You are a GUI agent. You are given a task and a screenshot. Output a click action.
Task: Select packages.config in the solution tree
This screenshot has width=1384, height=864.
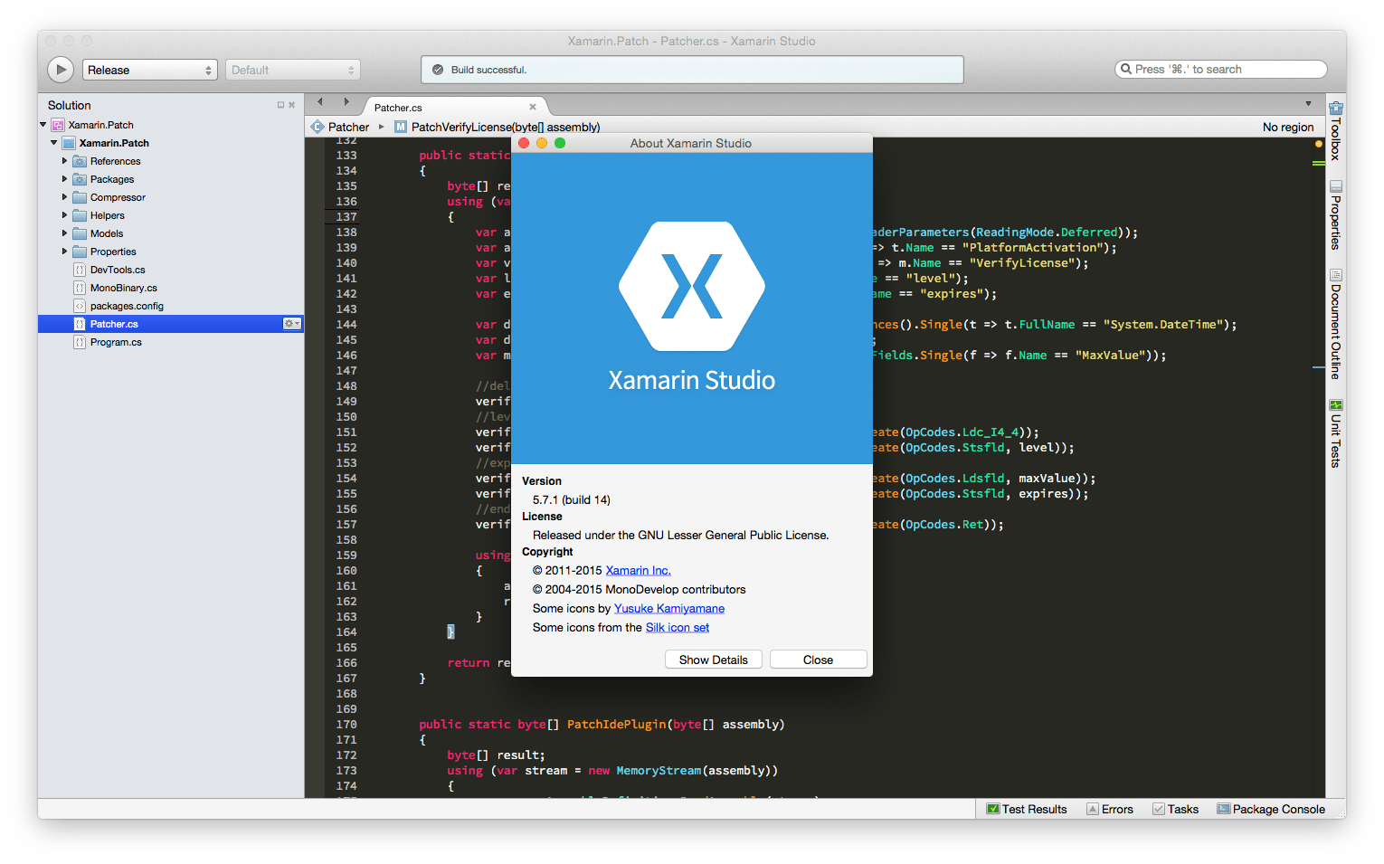click(x=127, y=306)
